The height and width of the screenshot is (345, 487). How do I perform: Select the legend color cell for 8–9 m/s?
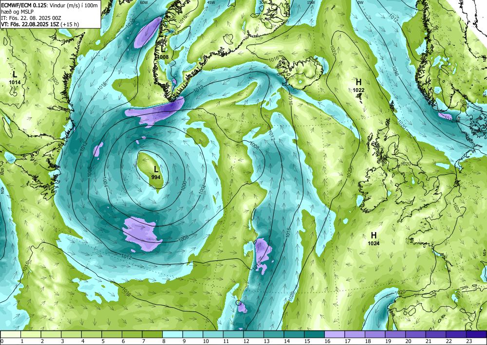pos(173,334)
